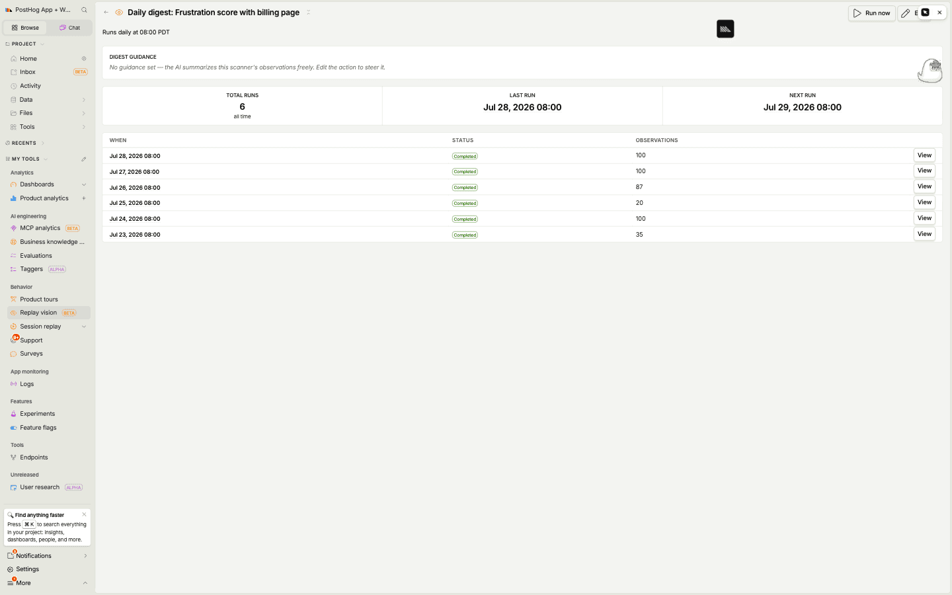The height and width of the screenshot is (595, 952).
Task: Expand the Session replay dropdown chevron
Action: point(84,327)
